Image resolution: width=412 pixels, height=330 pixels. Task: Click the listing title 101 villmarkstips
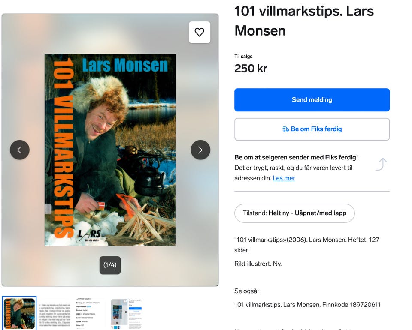coord(304,21)
